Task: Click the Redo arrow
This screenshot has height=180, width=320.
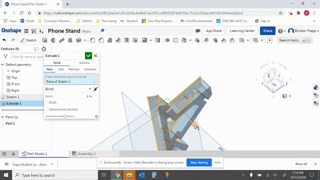Action: (13, 40)
